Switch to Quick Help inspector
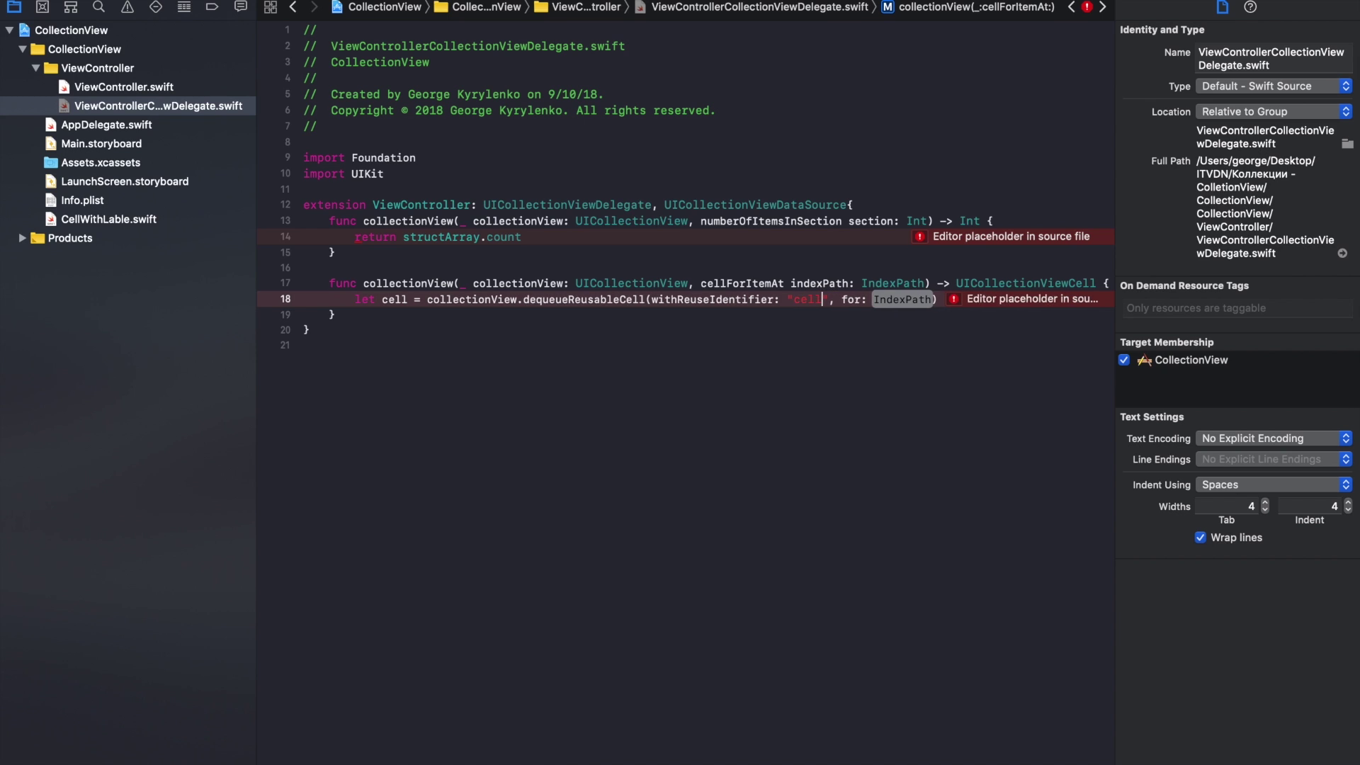The height and width of the screenshot is (765, 1360). 1251,7
